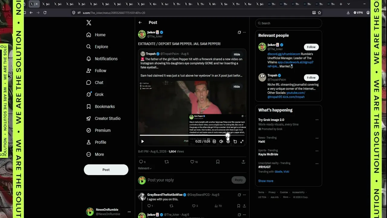Reload the page in the browser

click(x=45, y=13)
